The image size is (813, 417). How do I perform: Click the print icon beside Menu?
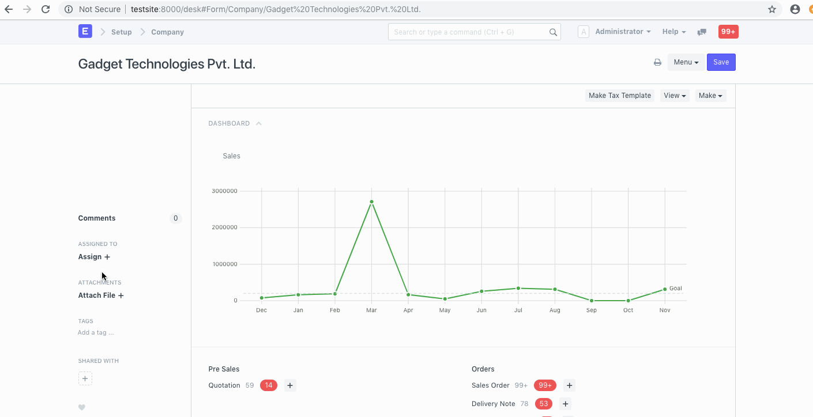point(657,62)
